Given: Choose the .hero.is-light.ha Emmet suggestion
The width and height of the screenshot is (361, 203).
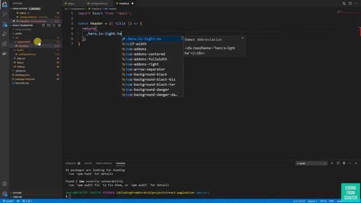Looking at the screenshot, I should click(152, 39).
